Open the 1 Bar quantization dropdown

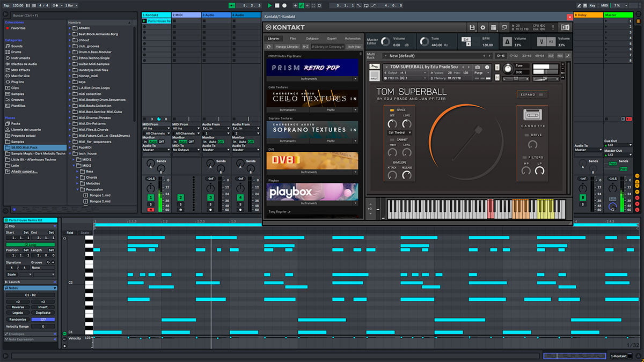(70, 5)
